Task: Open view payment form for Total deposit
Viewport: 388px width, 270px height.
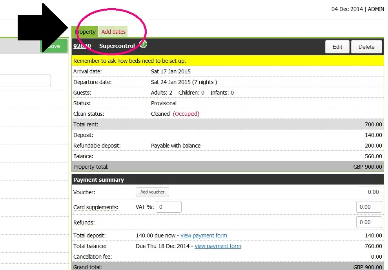Action: [x=204, y=235]
